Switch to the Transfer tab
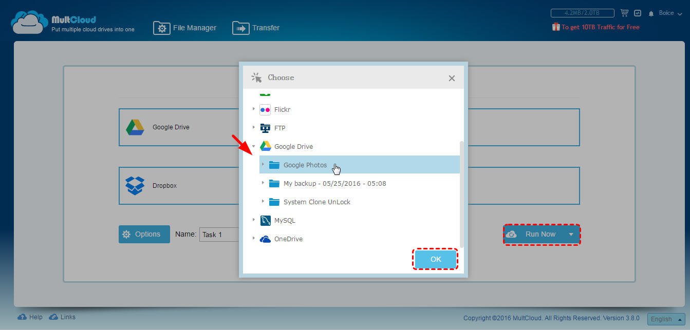690x330 pixels. tap(256, 28)
